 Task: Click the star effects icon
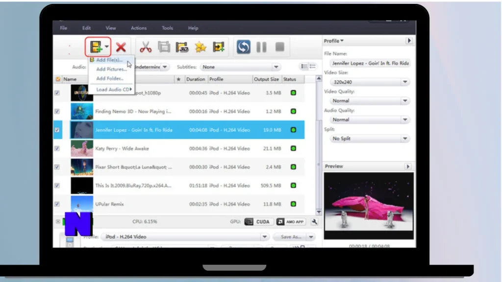pos(201,47)
